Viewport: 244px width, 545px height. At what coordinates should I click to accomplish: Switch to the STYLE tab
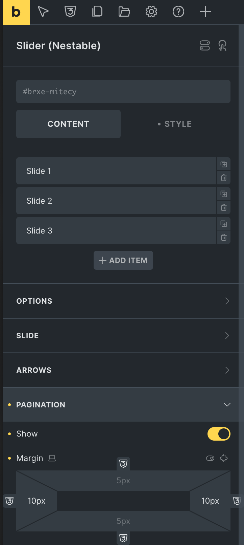click(178, 124)
